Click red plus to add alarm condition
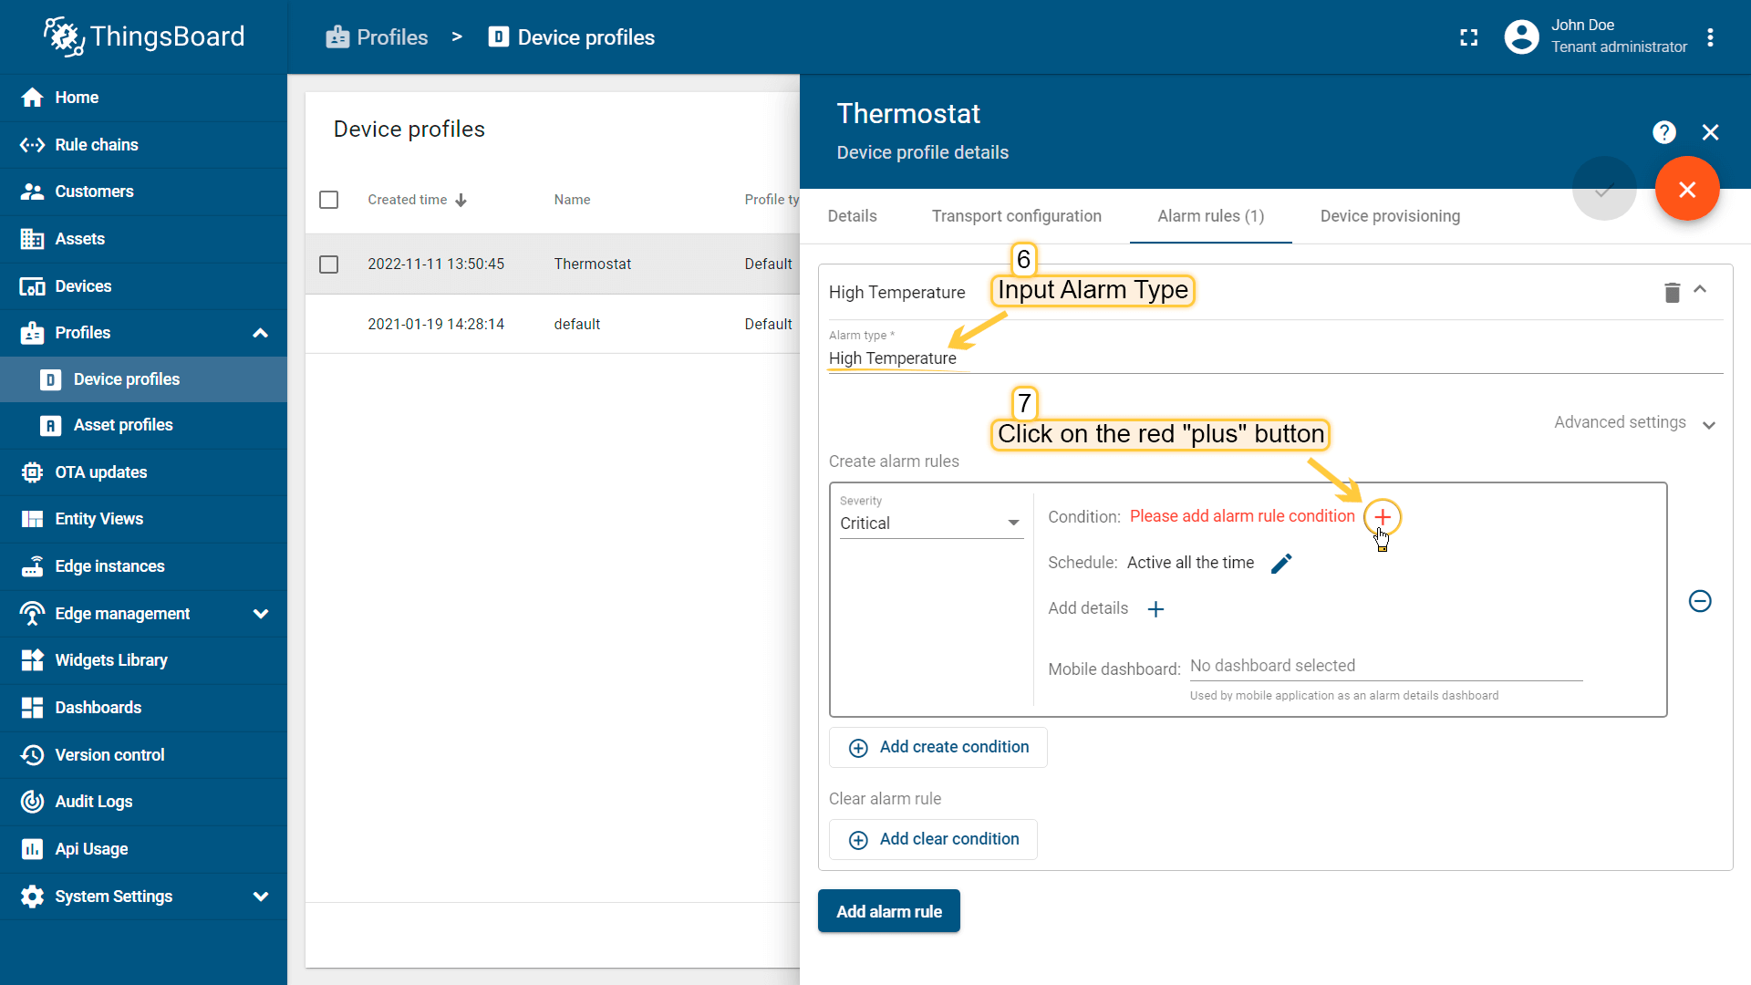The width and height of the screenshot is (1751, 985). (x=1383, y=517)
